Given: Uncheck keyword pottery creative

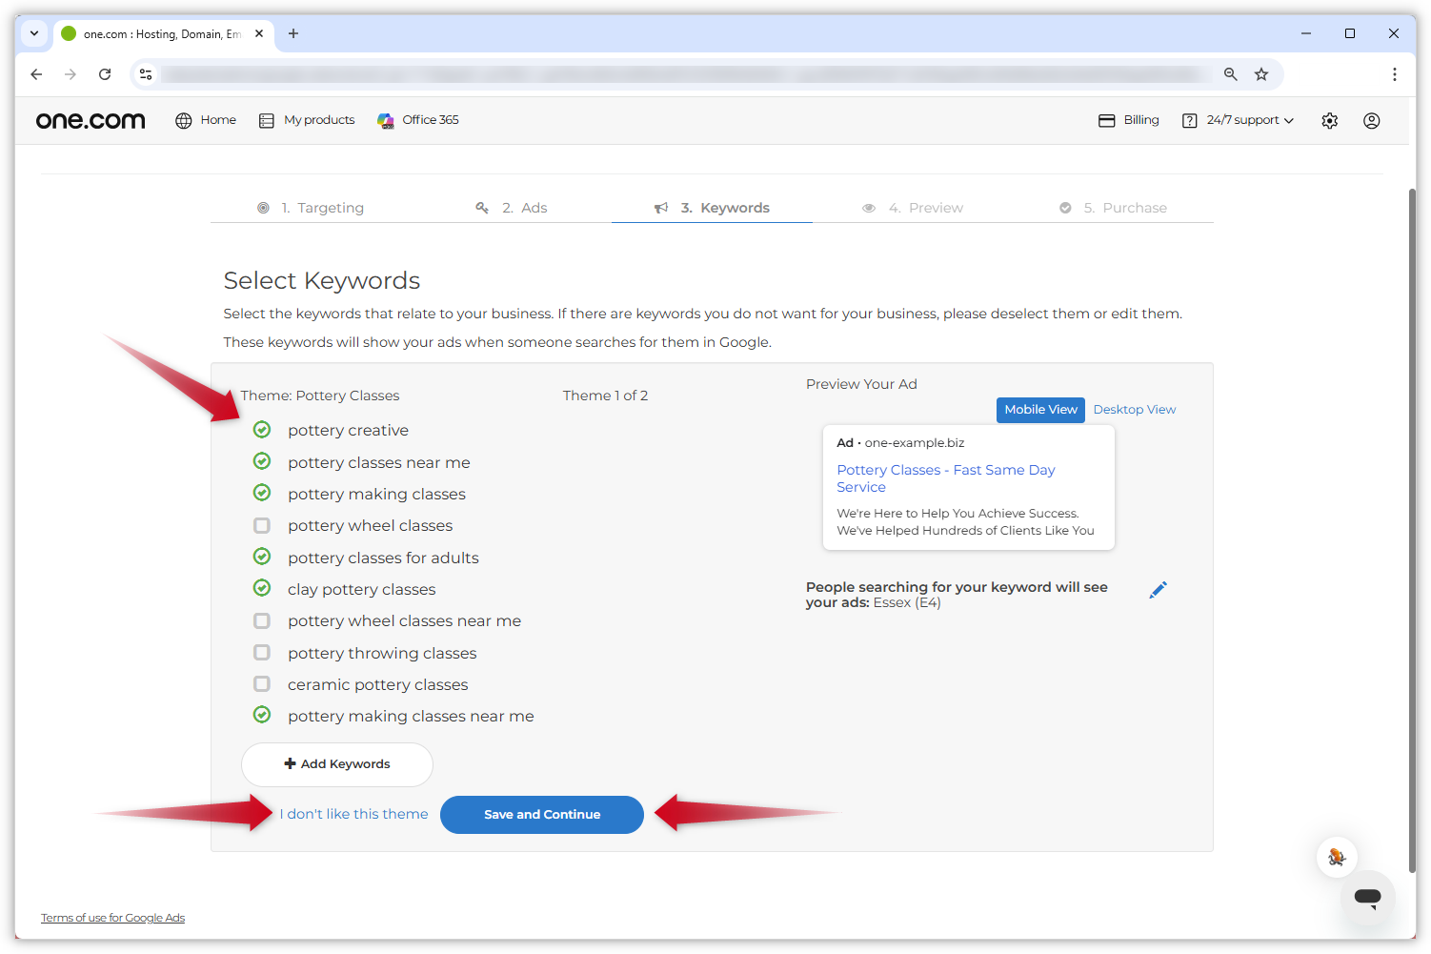Looking at the screenshot, I should click(262, 430).
